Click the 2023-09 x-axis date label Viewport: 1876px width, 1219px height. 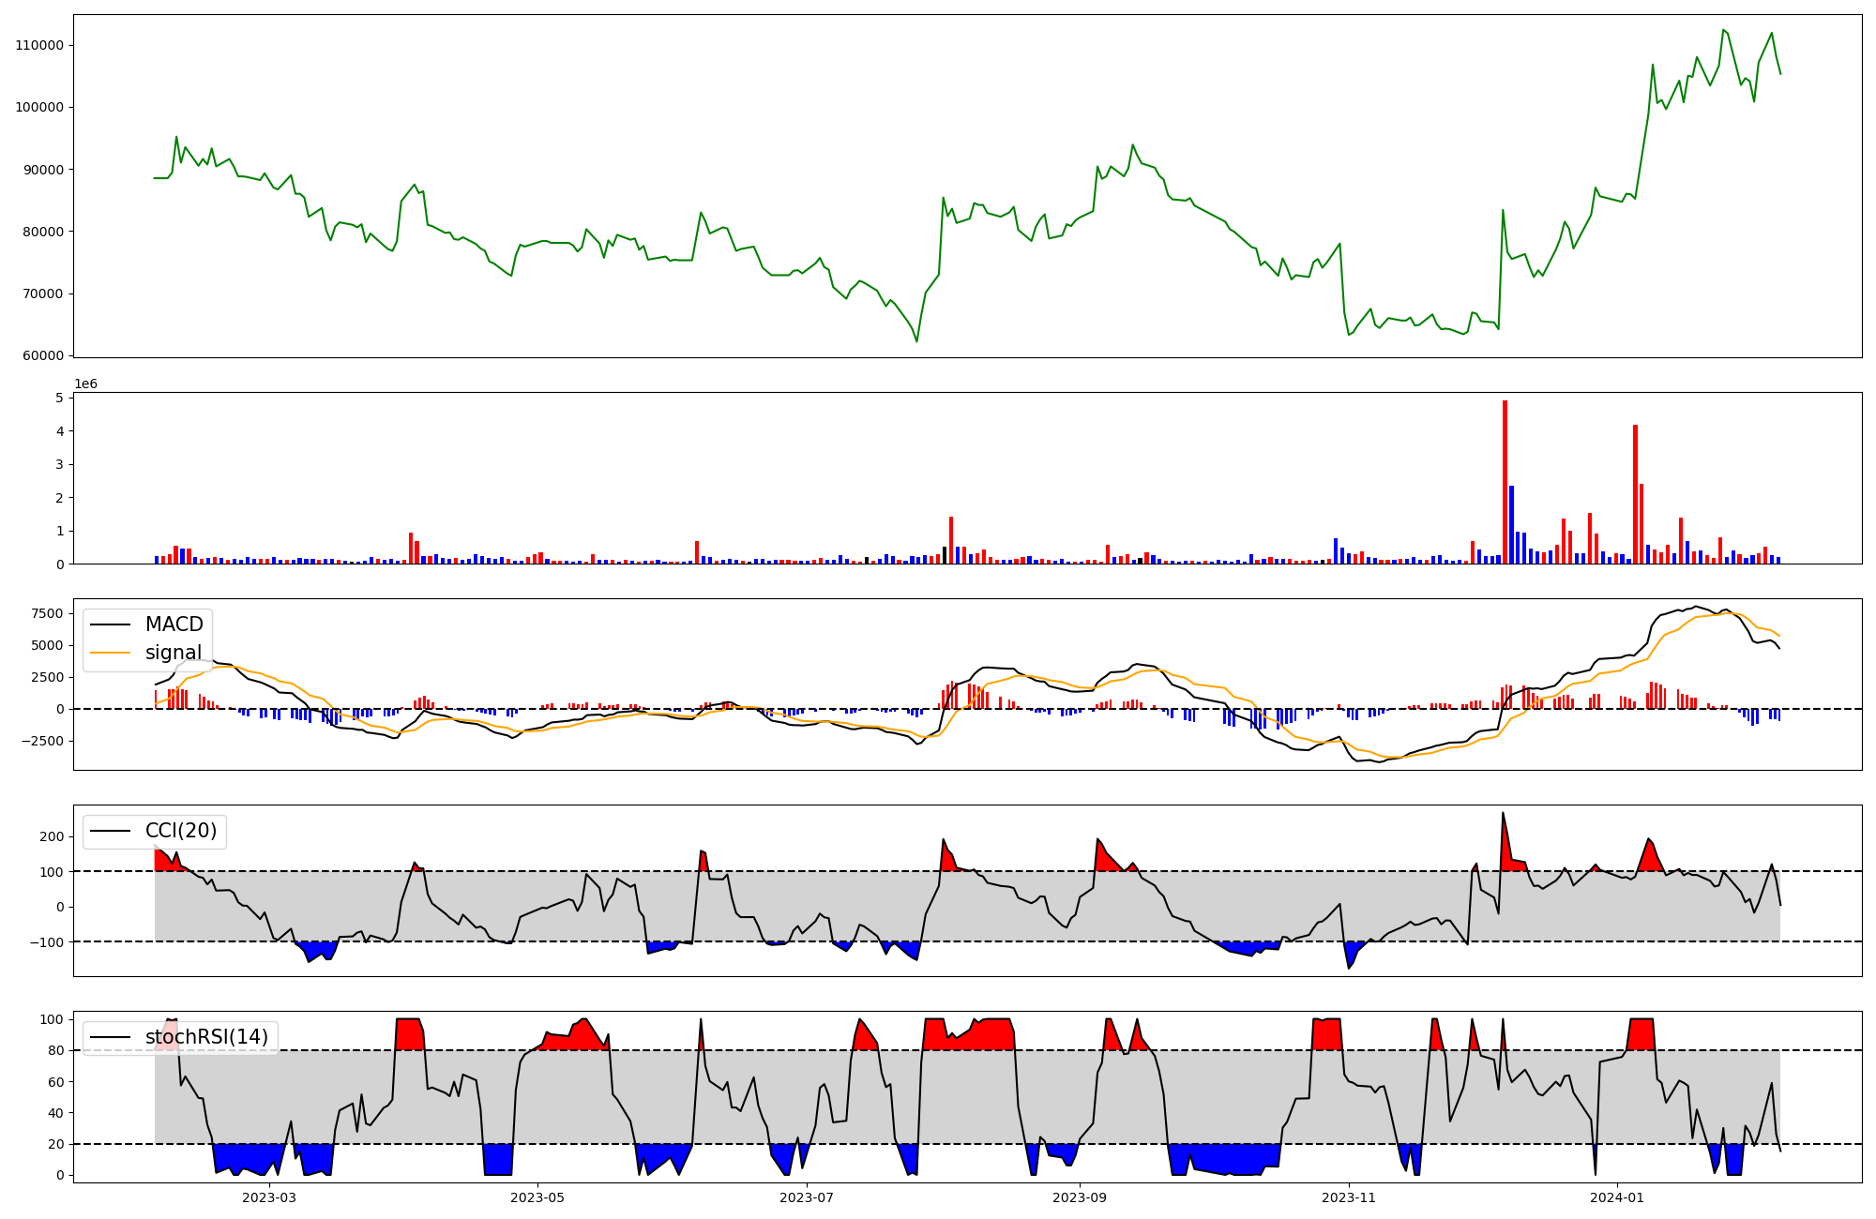tap(1080, 1197)
